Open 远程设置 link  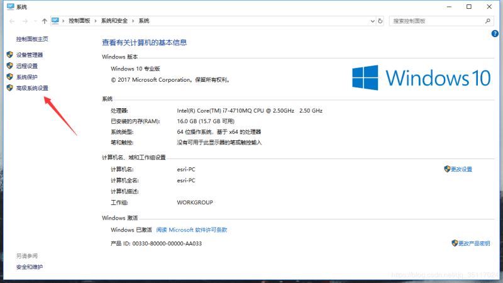(x=27, y=66)
